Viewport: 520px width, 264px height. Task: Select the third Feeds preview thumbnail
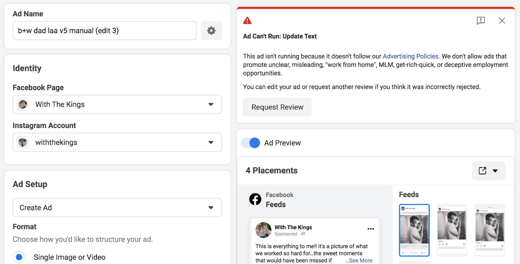pos(490,230)
